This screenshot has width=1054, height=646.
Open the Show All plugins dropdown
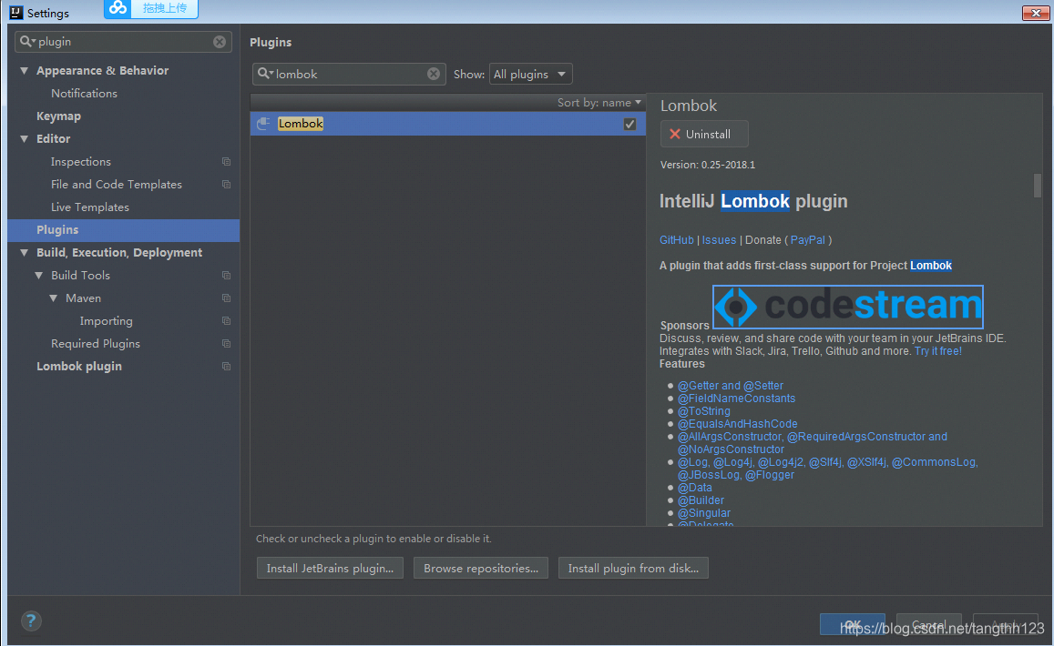click(530, 74)
